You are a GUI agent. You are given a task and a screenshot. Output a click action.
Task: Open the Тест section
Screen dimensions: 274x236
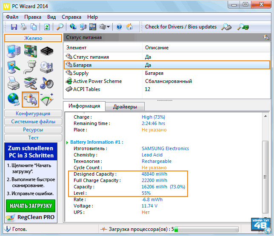(33, 137)
